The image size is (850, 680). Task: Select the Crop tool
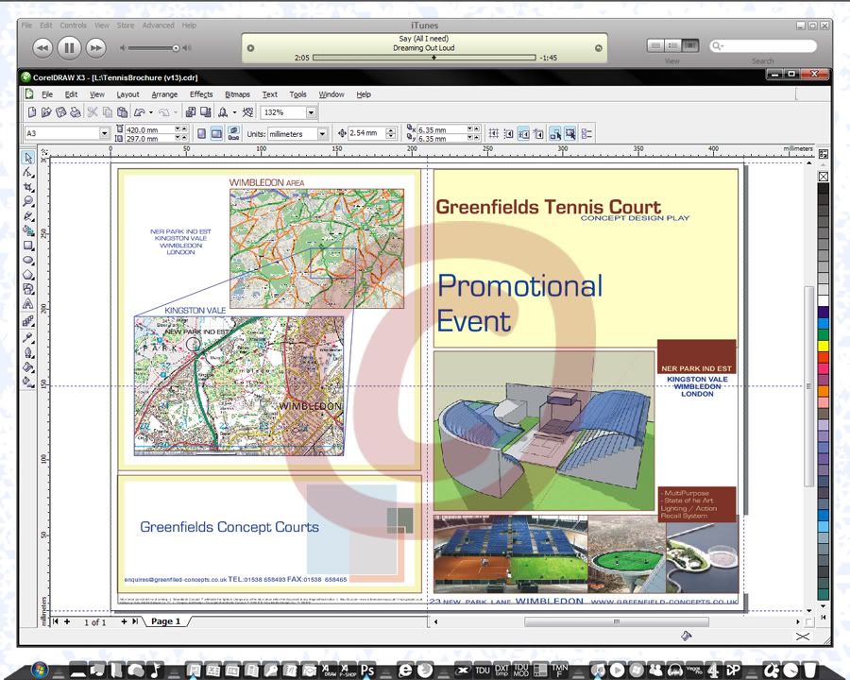click(28, 187)
